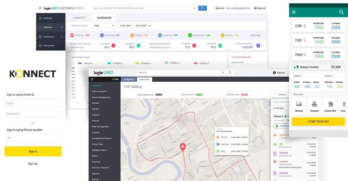Click the +91 phone number field
Viewport: 348px width, 181px height.
tap(33, 138)
